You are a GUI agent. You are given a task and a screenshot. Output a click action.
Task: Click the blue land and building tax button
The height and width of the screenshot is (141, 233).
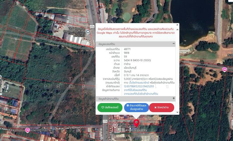point(136,107)
